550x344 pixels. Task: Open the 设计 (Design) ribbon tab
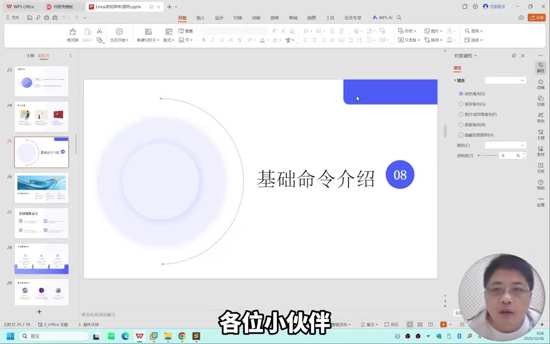coord(219,18)
